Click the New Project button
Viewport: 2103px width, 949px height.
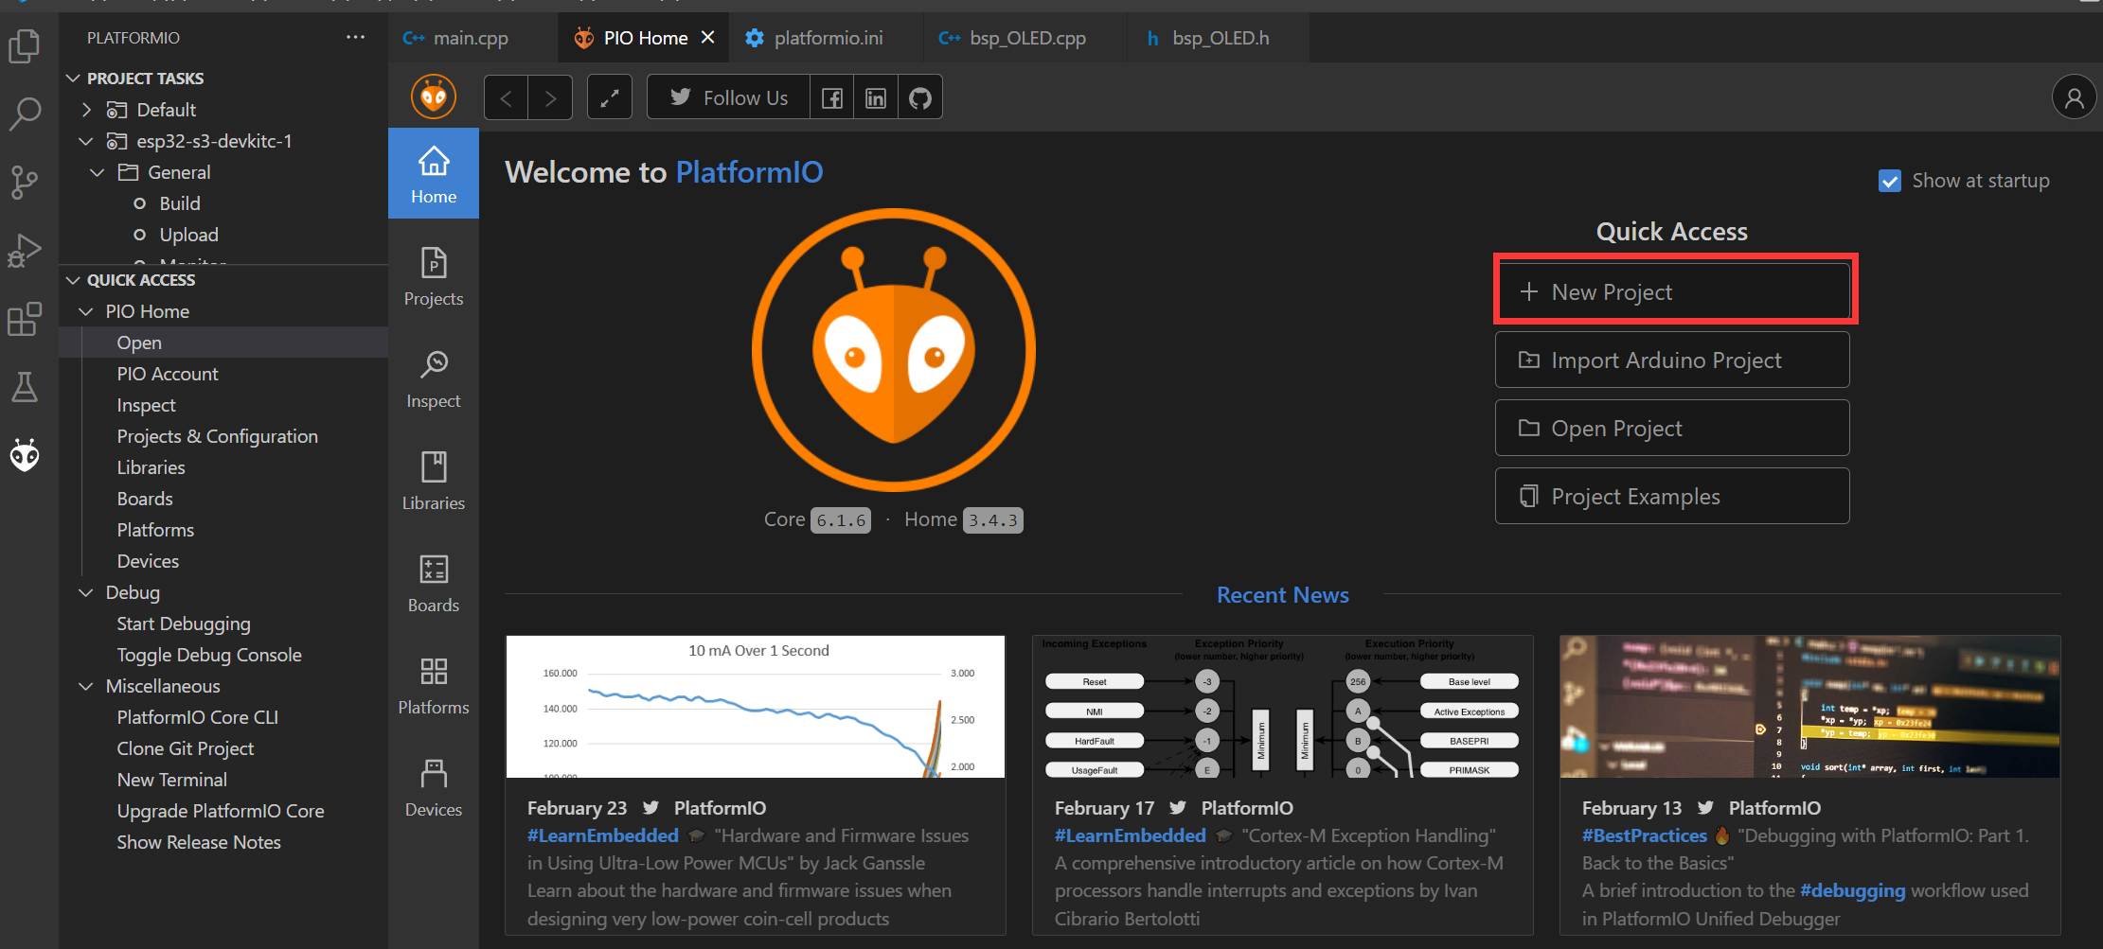(x=1672, y=292)
